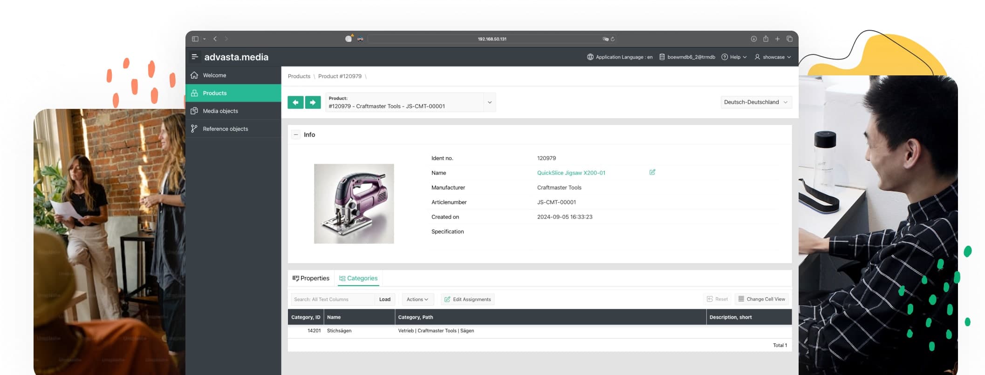This screenshot has width=985, height=375.
Task: Edit the product name with the pencil icon
Action: [652, 172]
